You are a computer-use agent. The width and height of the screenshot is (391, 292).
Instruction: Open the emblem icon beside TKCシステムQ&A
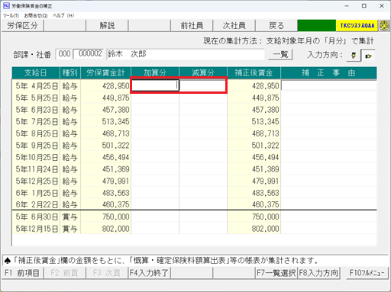click(384, 26)
